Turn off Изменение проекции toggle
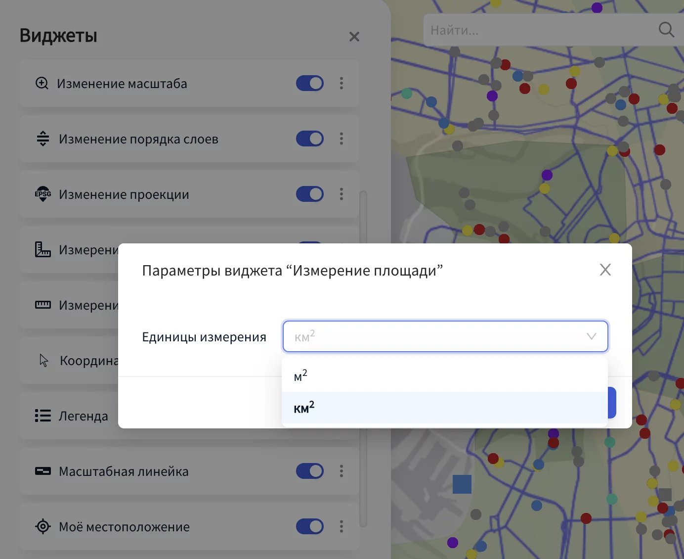The height and width of the screenshot is (559, 684). (309, 194)
